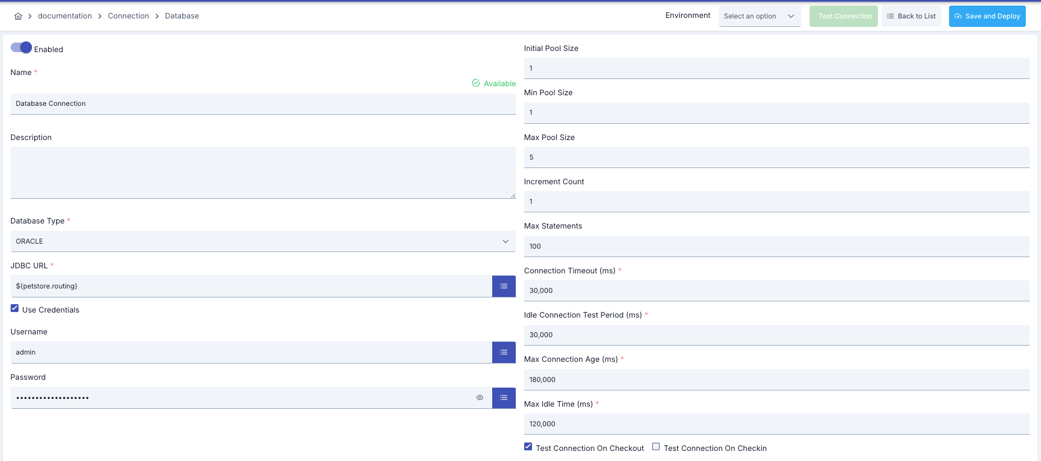Show password with the eye icon

pos(479,398)
